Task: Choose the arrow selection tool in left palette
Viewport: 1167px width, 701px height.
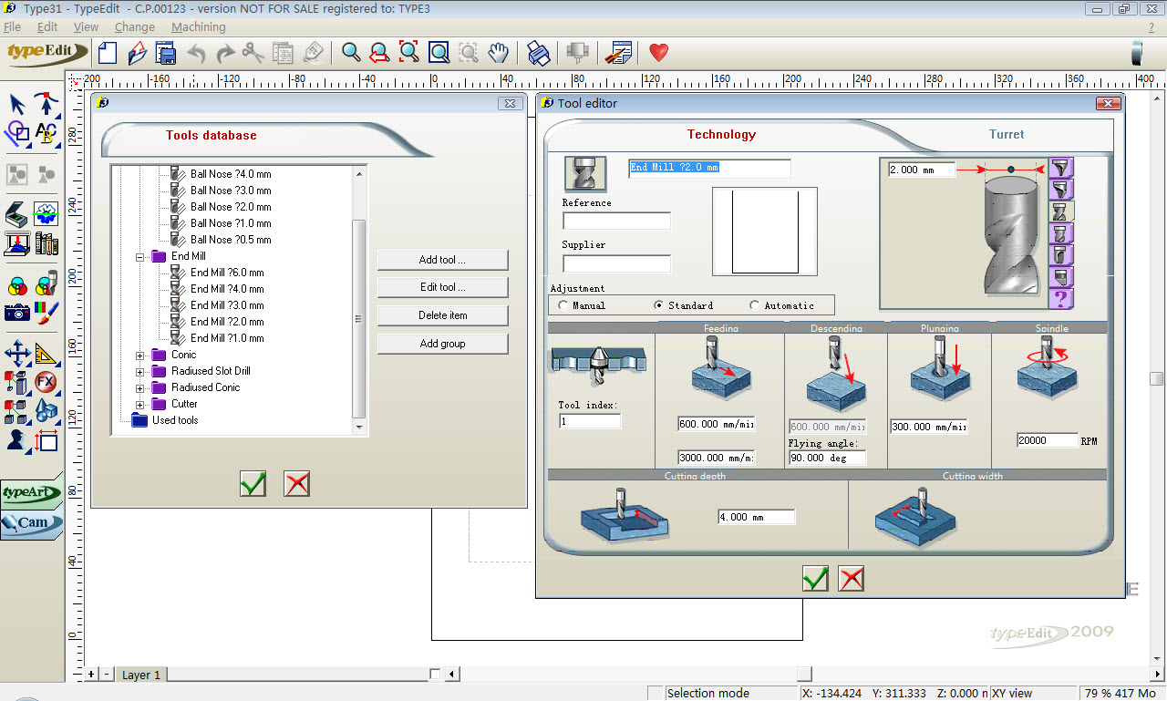Action: coord(17,104)
